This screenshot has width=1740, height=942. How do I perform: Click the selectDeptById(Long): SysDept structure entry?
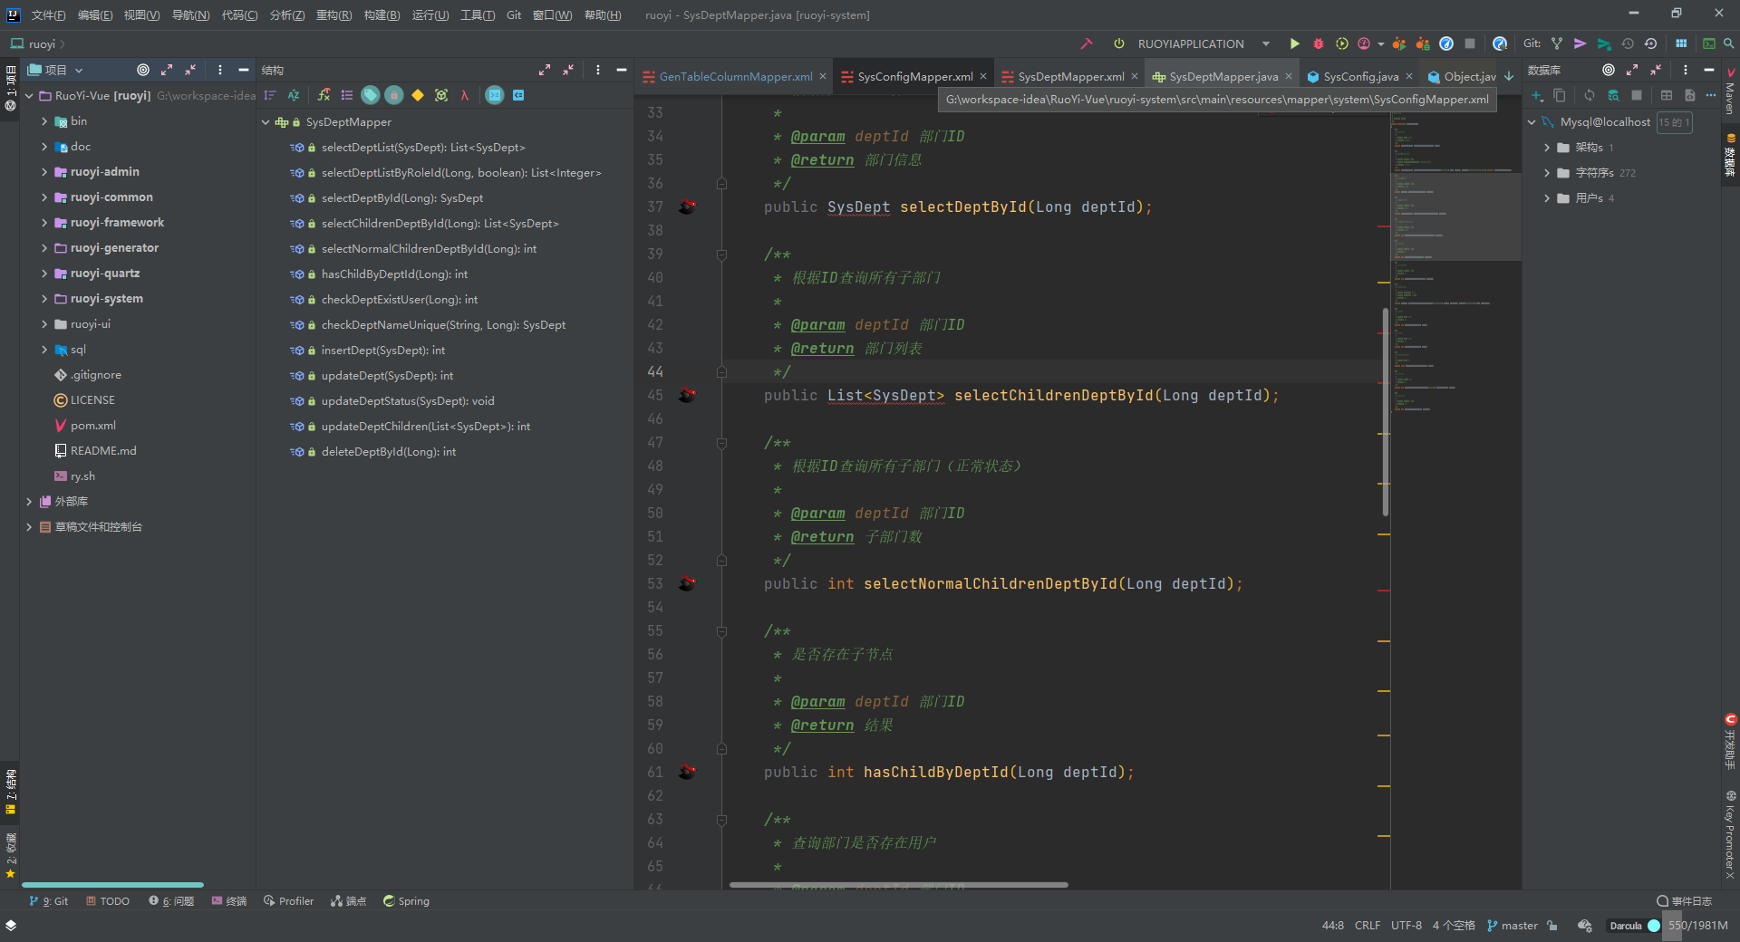[x=401, y=197]
